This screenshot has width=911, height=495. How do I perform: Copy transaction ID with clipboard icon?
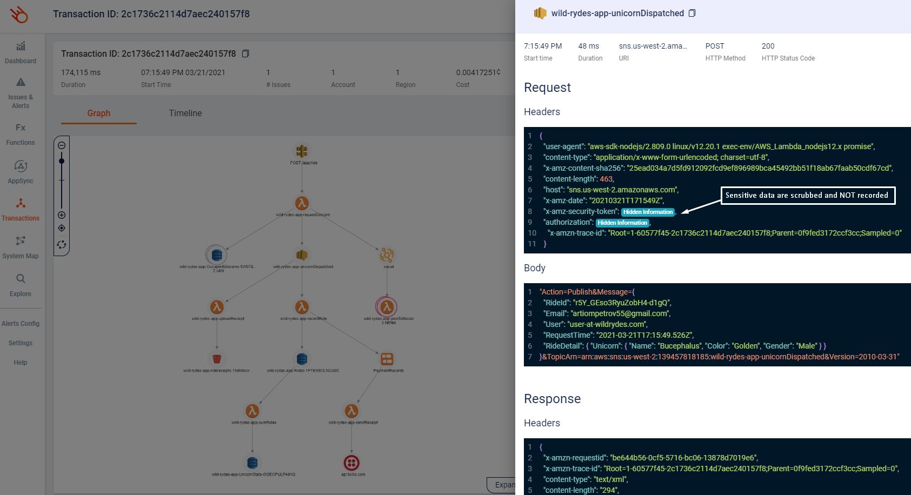[245, 53]
